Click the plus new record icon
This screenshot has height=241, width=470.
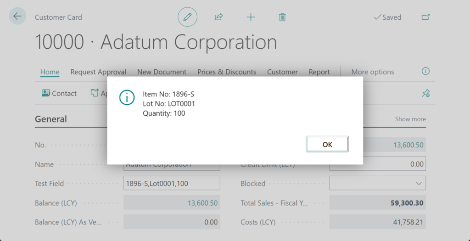coord(251,17)
